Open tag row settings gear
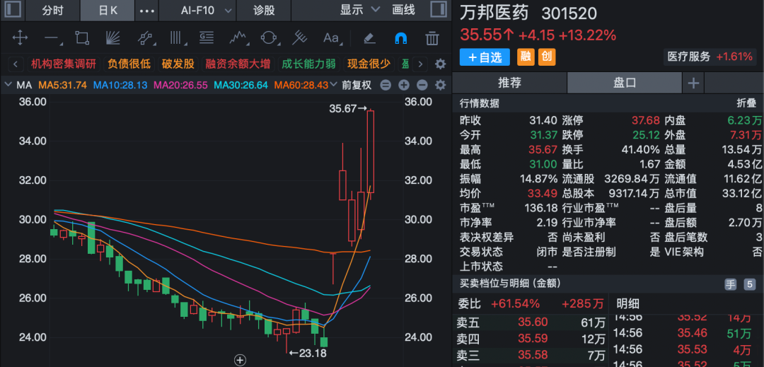 click(440, 64)
